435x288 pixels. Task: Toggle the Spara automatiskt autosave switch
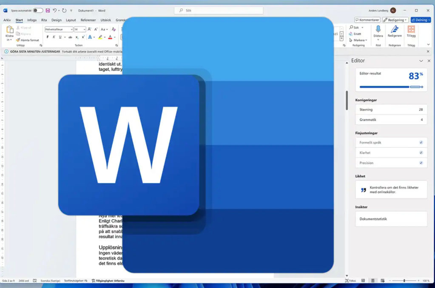pos(38,11)
